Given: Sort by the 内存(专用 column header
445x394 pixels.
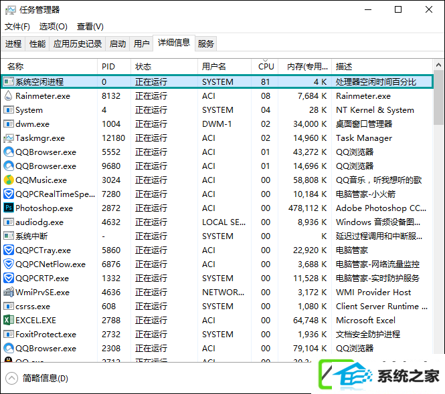Looking at the screenshot, I should (304, 67).
